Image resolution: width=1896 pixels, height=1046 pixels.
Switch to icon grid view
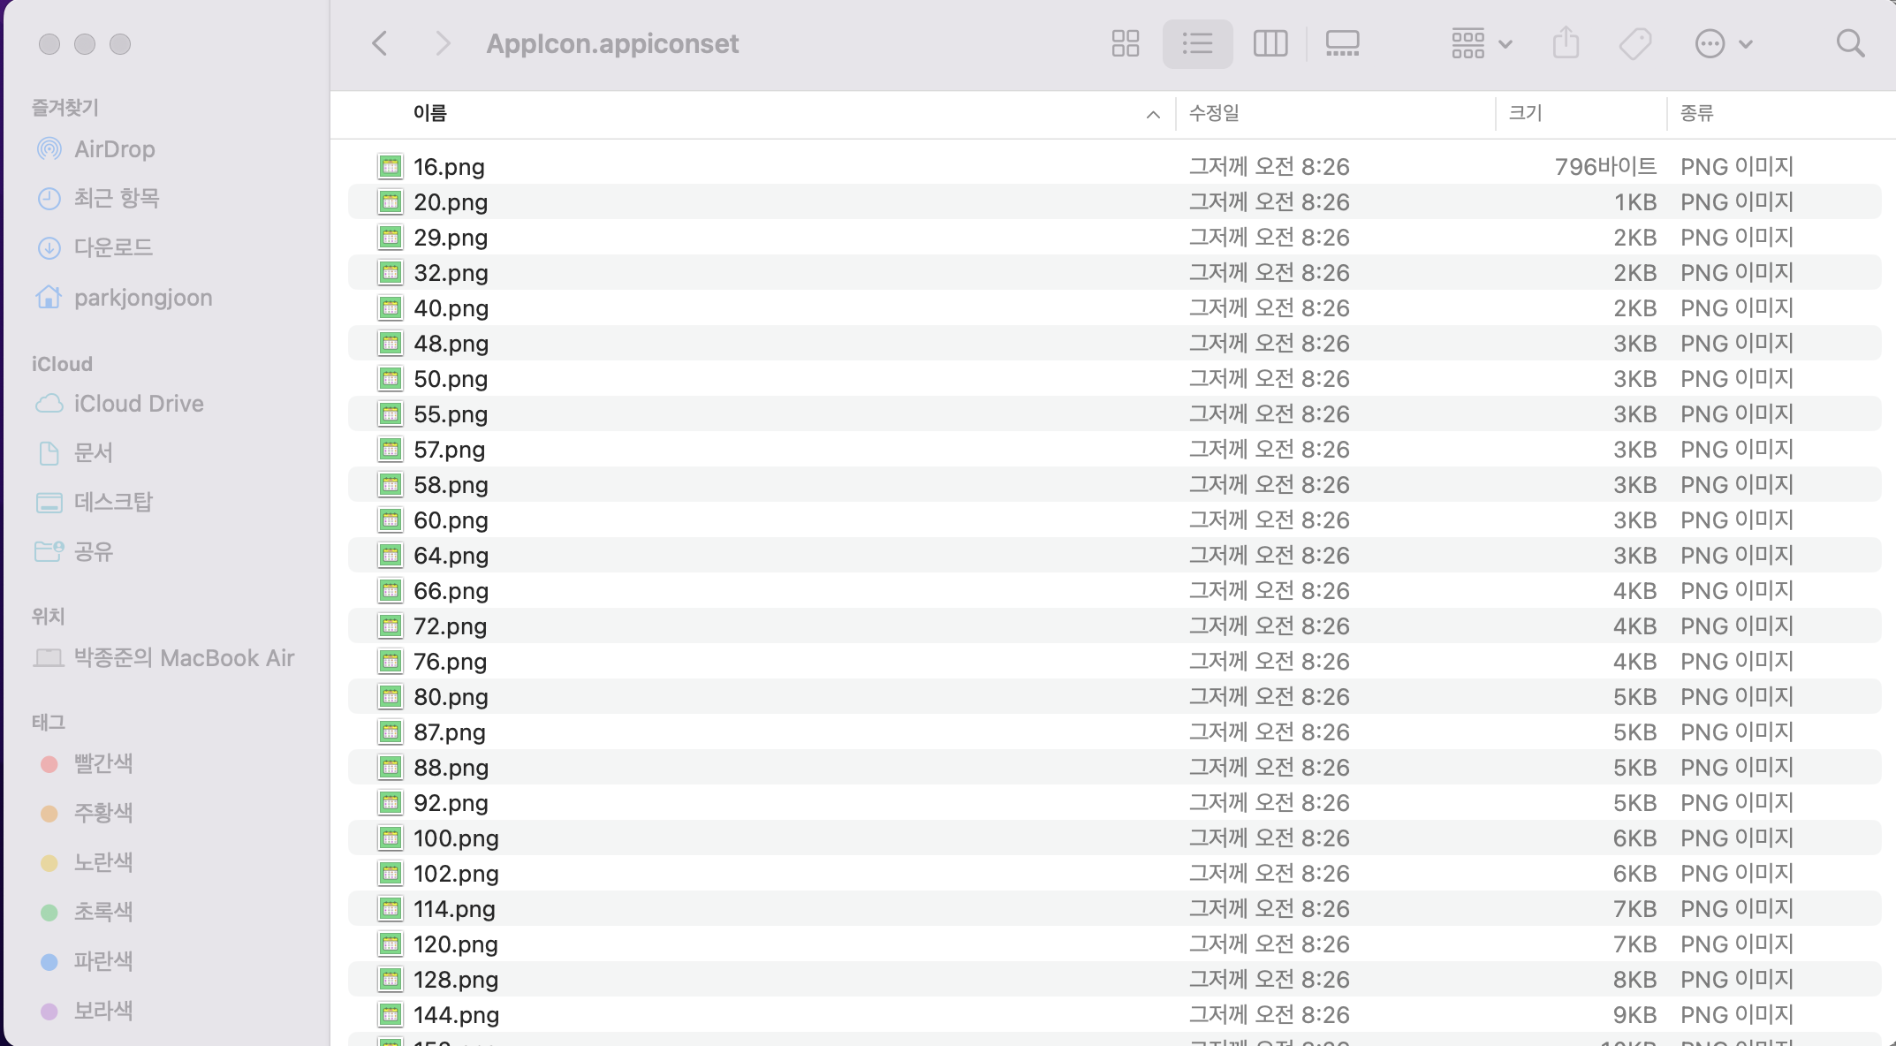[x=1125, y=43]
